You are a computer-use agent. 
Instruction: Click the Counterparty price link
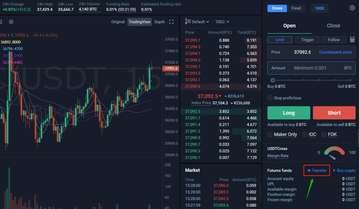(x=335, y=52)
